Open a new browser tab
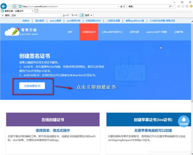The width and height of the screenshot is (193, 155). (36, 11)
